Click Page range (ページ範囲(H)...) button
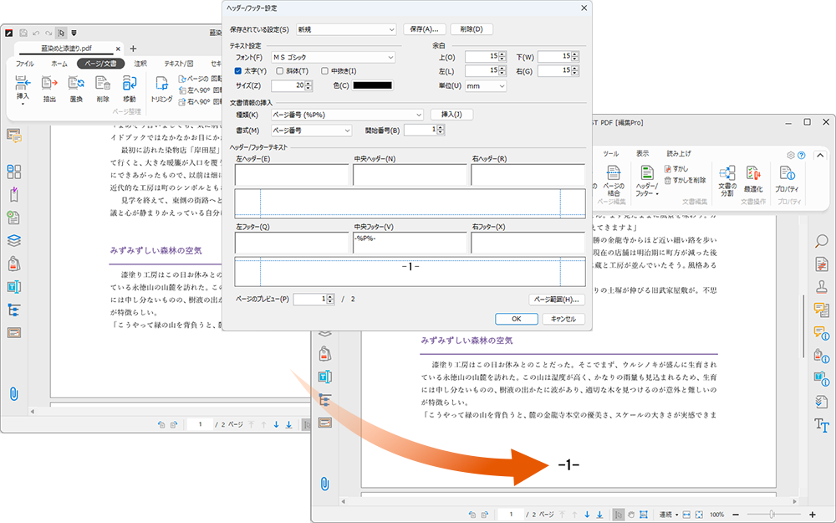 (557, 300)
